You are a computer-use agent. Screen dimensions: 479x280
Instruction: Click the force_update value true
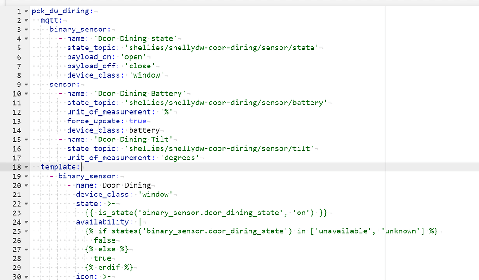click(137, 121)
